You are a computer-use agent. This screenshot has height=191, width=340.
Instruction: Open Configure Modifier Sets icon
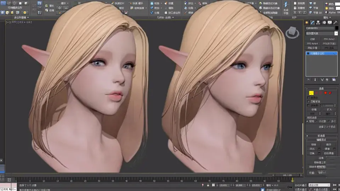point(334,80)
